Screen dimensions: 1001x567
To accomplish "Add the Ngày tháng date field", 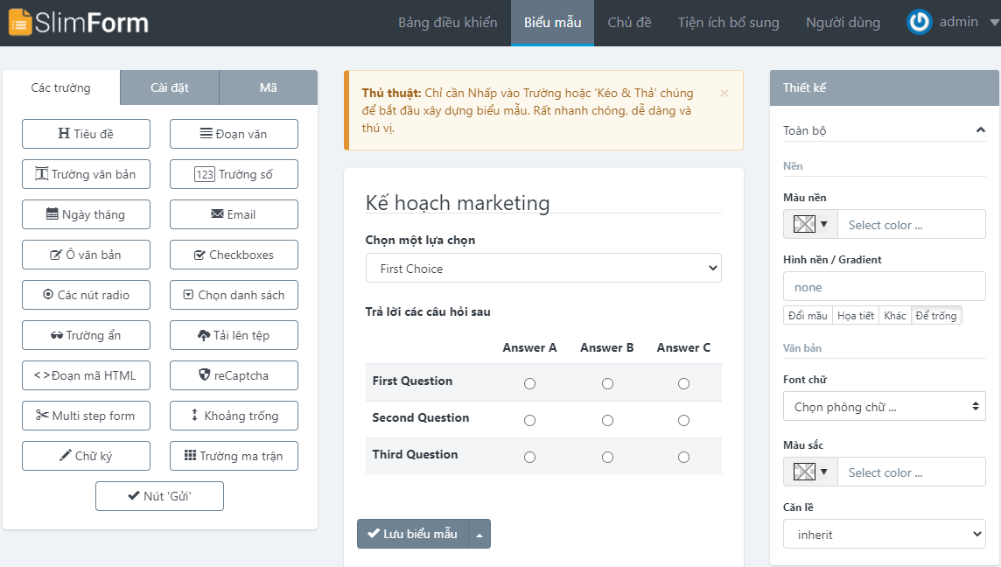I will tap(86, 214).
